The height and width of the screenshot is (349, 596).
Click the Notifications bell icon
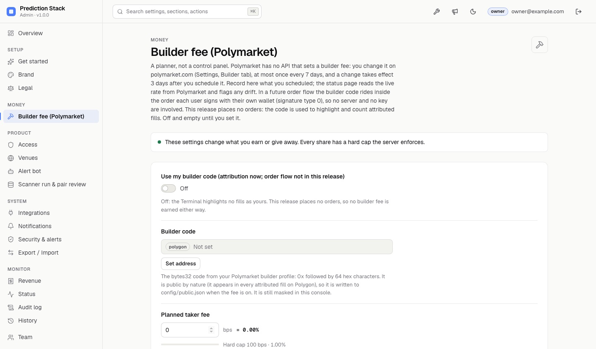11,226
